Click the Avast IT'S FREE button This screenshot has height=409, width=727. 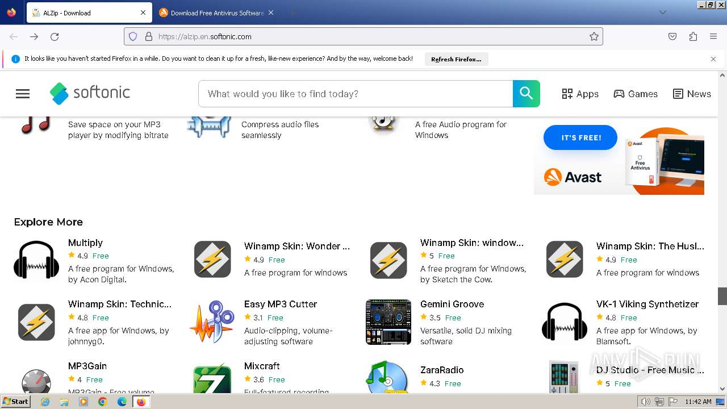580,137
